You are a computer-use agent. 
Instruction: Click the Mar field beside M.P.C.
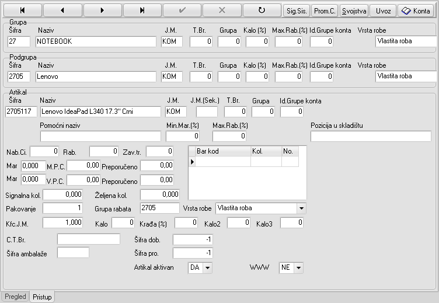pos(33,166)
